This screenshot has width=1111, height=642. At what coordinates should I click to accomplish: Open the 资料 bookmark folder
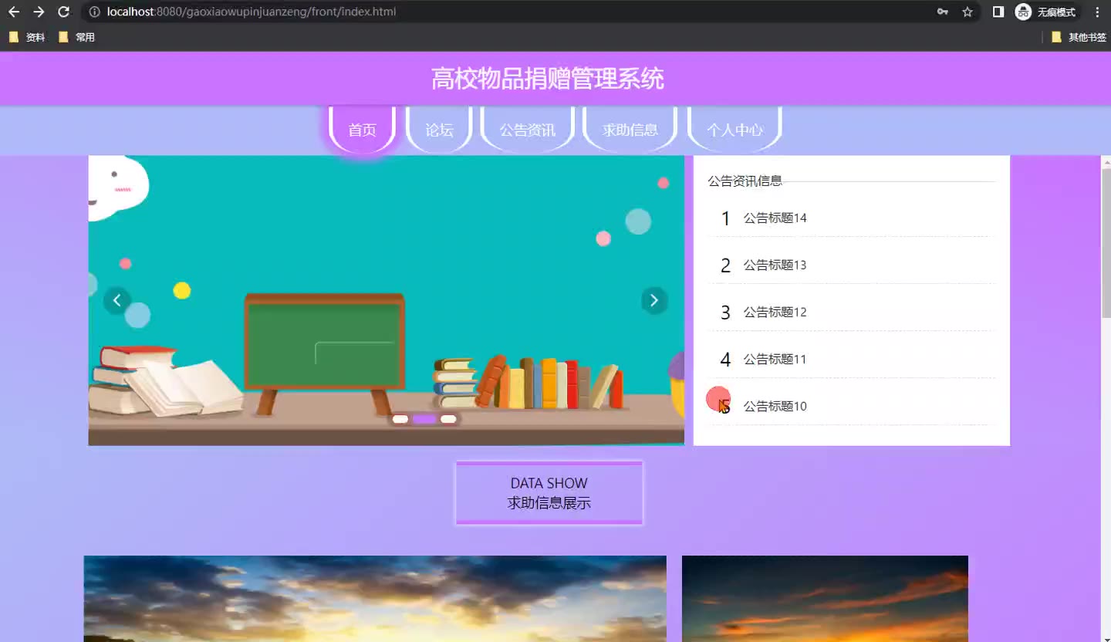click(27, 37)
